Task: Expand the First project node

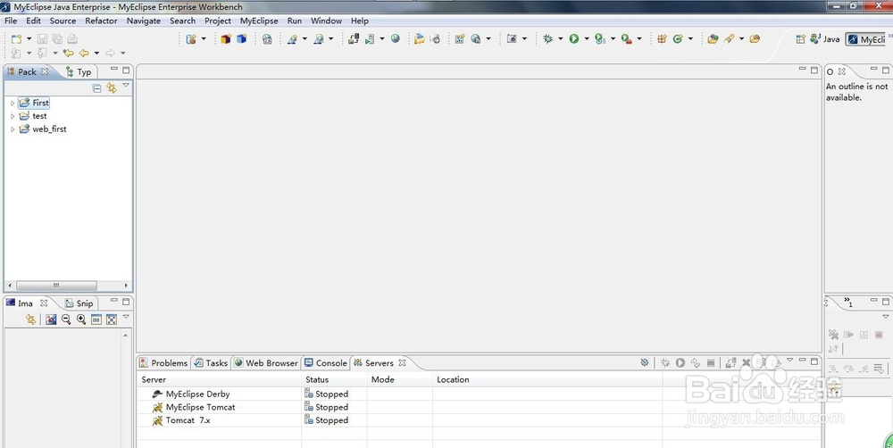Action: pos(13,103)
